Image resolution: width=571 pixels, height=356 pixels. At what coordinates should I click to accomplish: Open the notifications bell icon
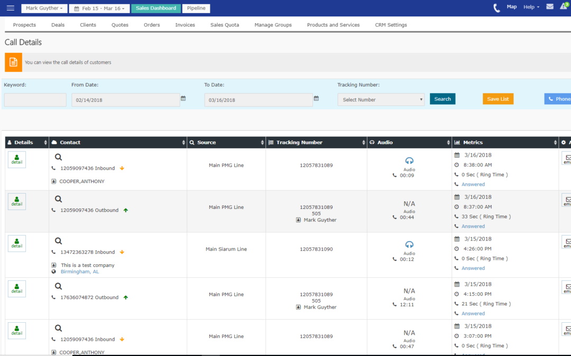coord(564,7)
